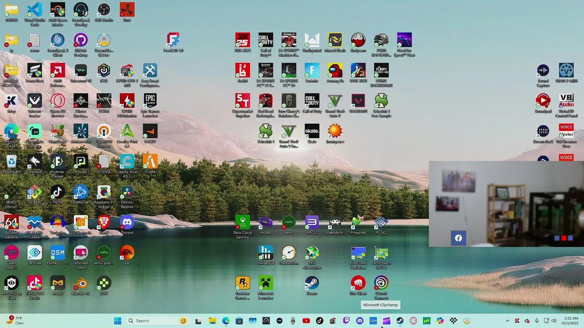Launch Brave browser desktop icon
The width and height of the screenshot is (584, 328).
pyautogui.click(x=104, y=225)
